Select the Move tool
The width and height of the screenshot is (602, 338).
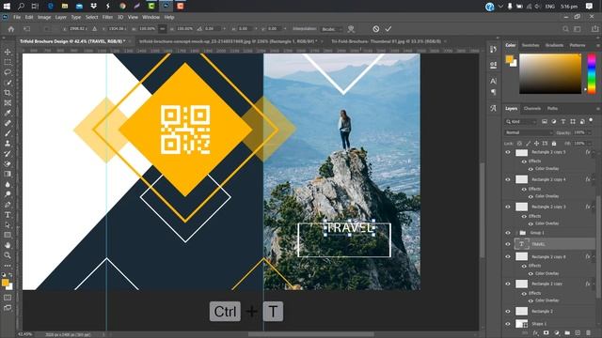point(8,52)
